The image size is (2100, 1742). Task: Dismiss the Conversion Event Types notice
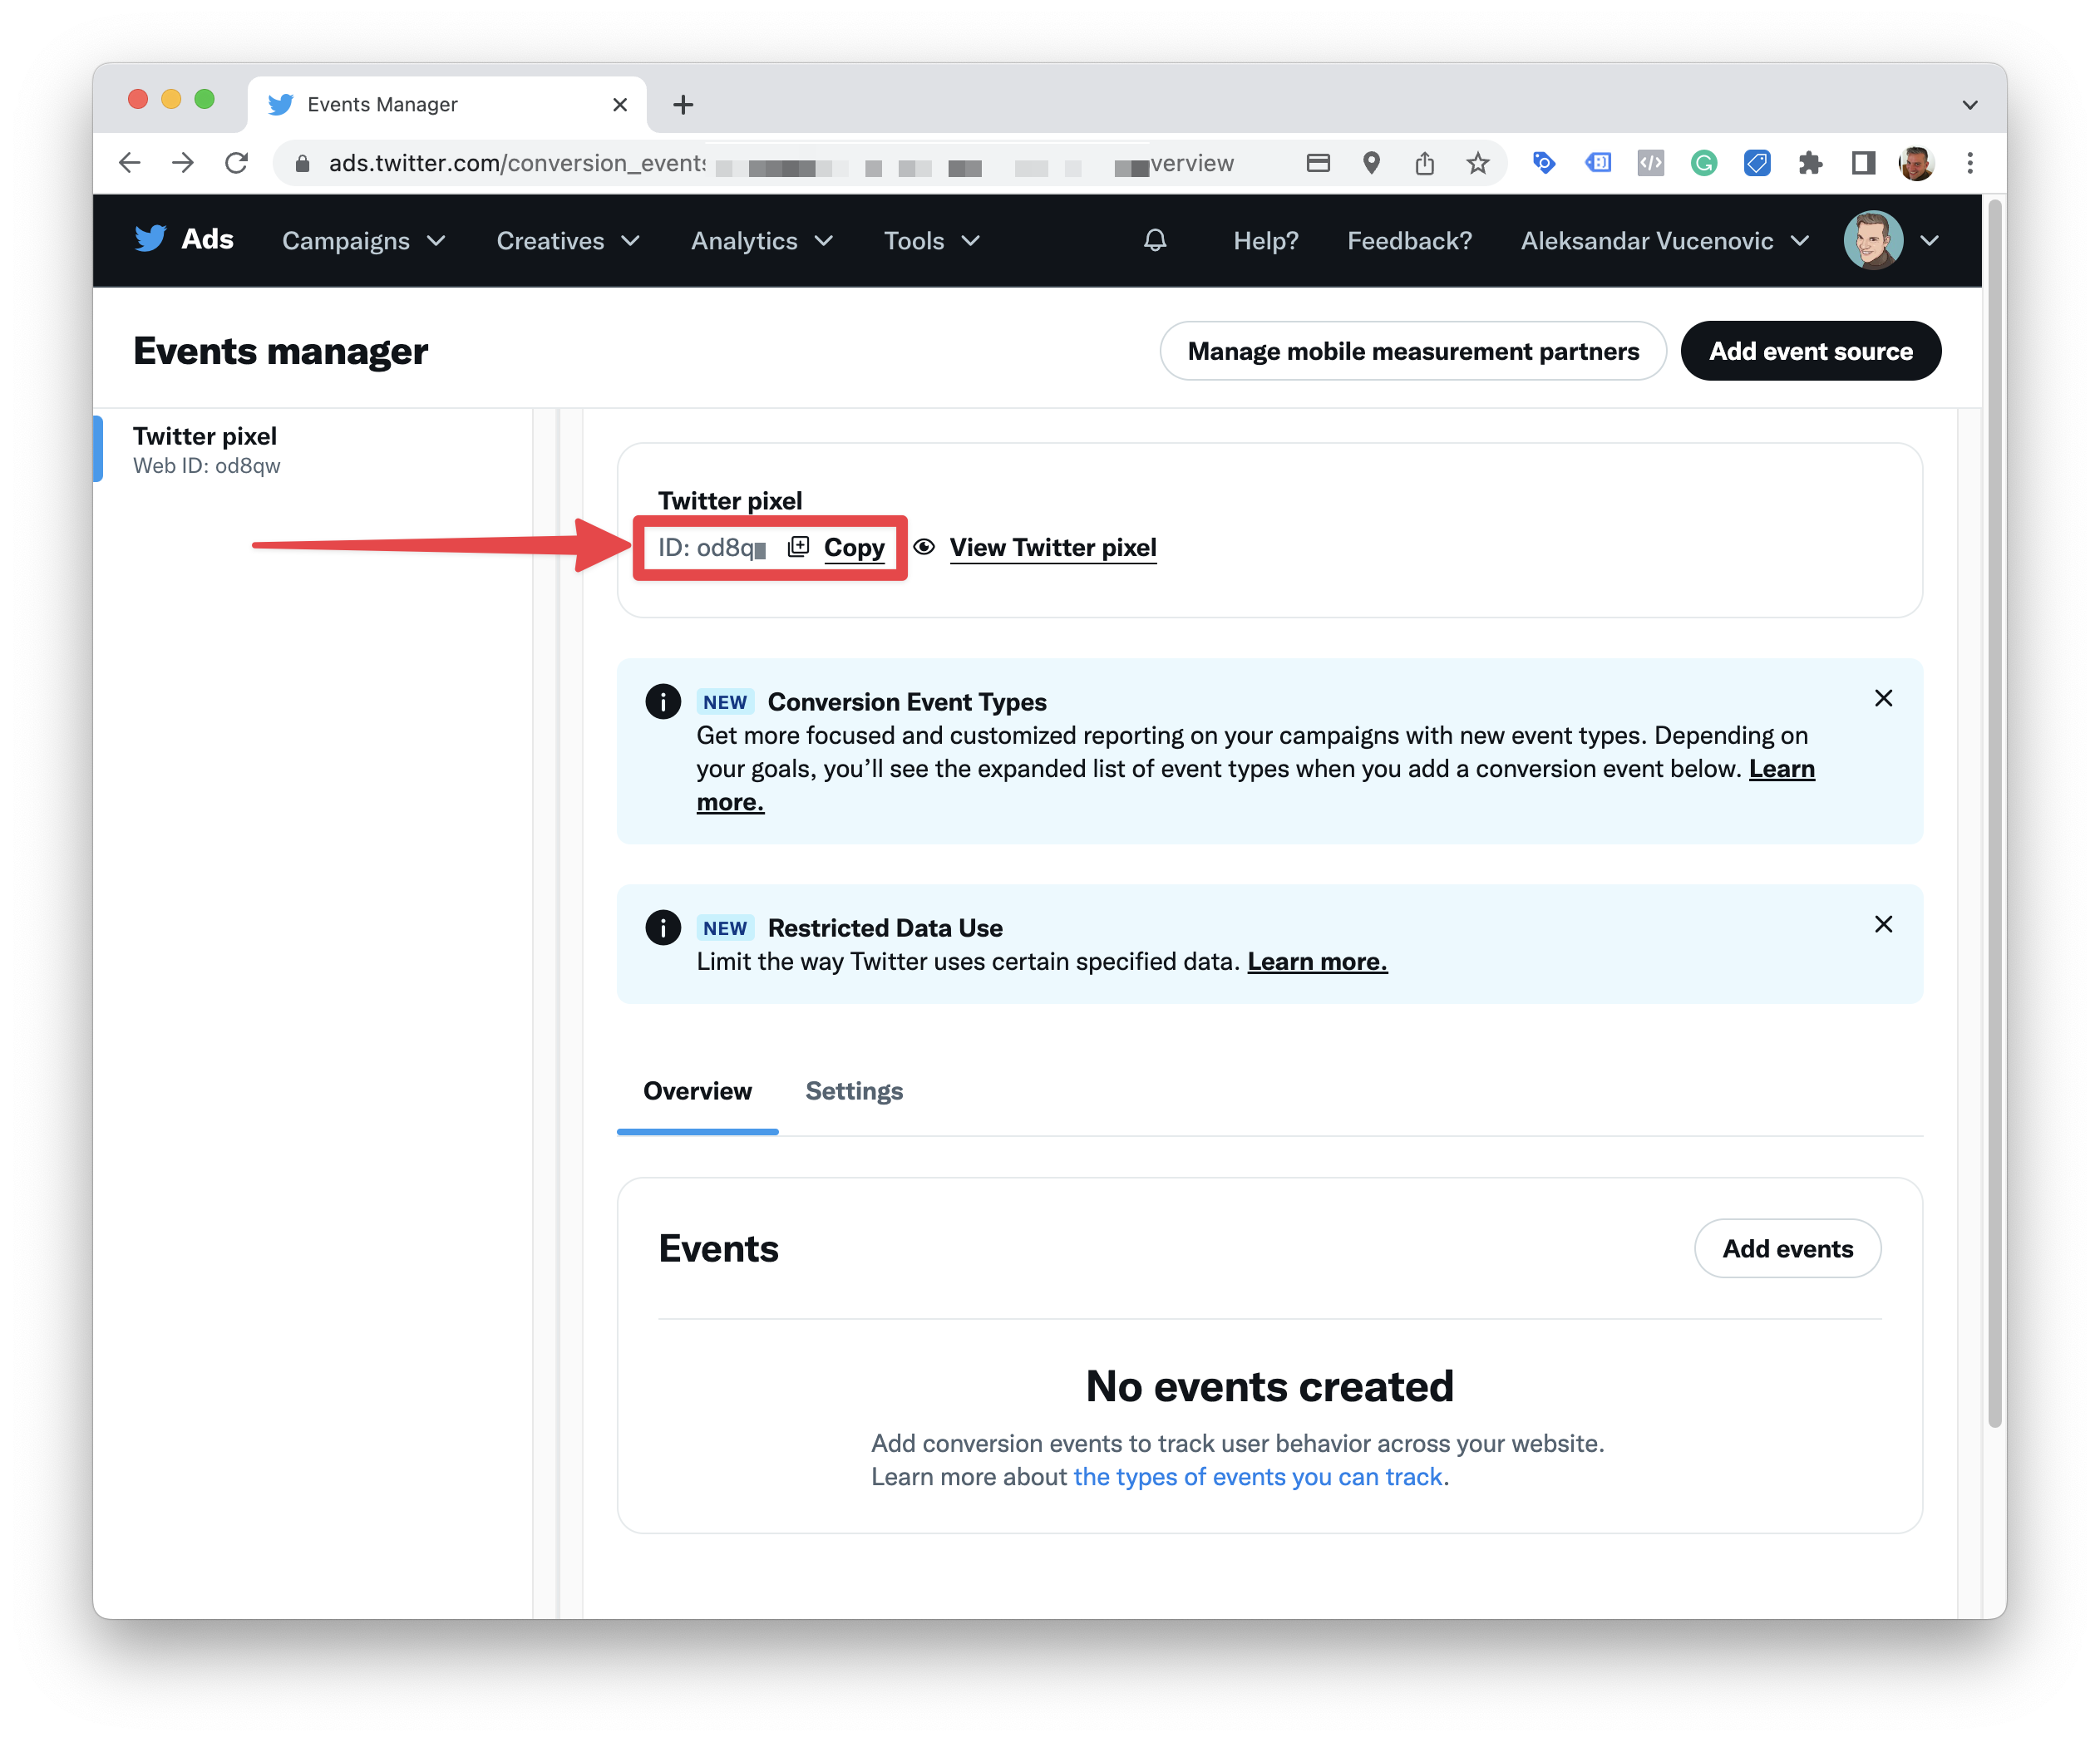(x=1883, y=699)
